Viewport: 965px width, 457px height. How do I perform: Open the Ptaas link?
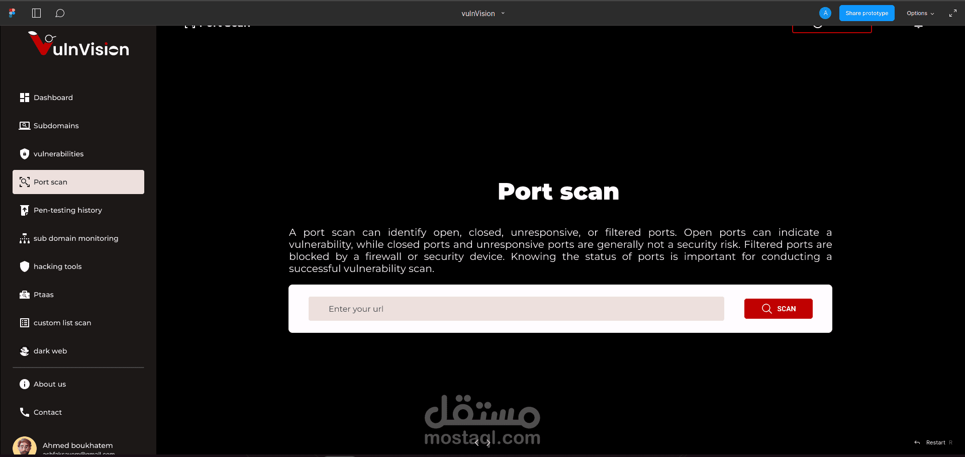tap(78, 295)
